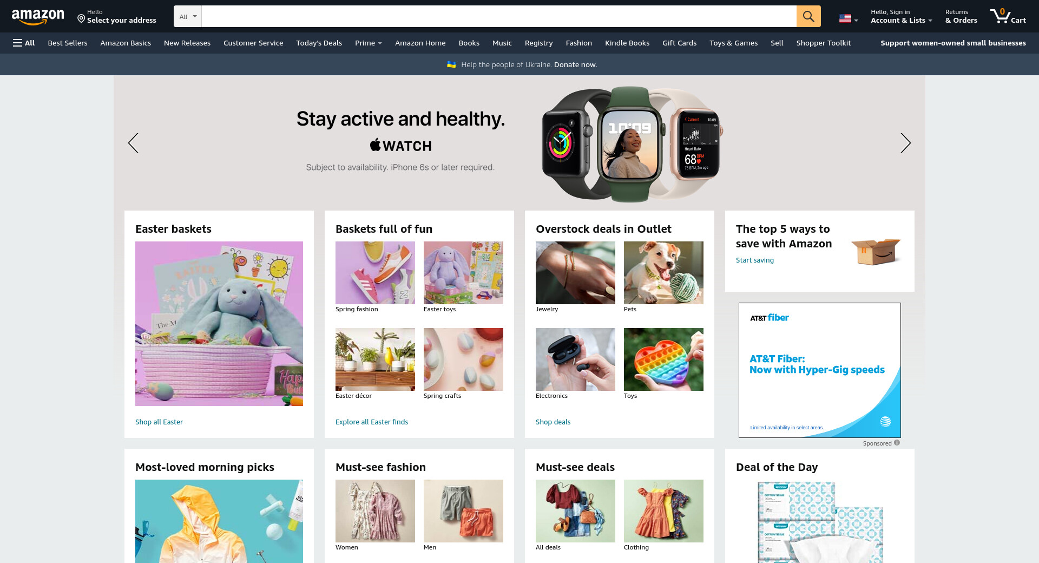
Task: Click the Shop all Easter link
Action: click(x=159, y=422)
